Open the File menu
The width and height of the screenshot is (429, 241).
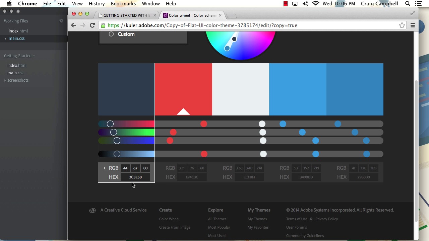(47, 4)
